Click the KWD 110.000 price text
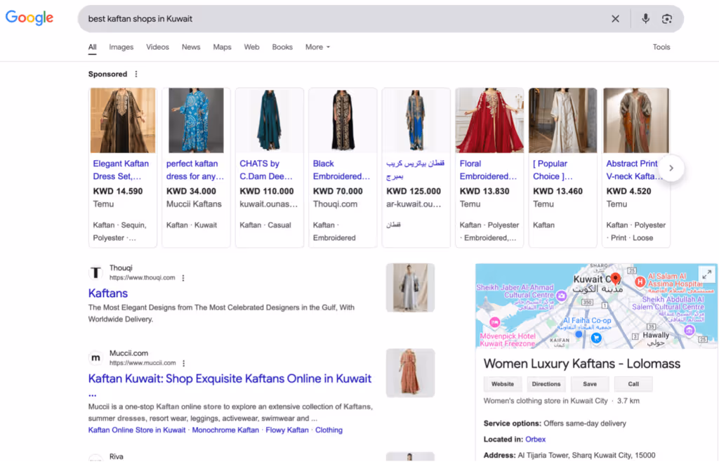The width and height of the screenshot is (719, 462). click(x=266, y=192)
